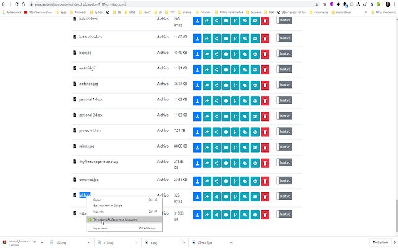Delete the rubrns.jpg file
The width and height of the screenshot is (398, 248).
pos(265,148)
